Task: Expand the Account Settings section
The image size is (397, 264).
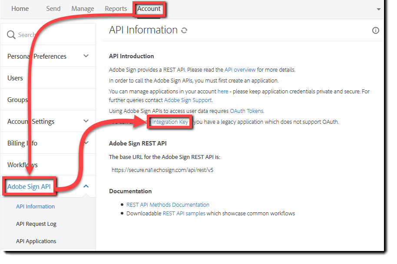Action: 86,121
